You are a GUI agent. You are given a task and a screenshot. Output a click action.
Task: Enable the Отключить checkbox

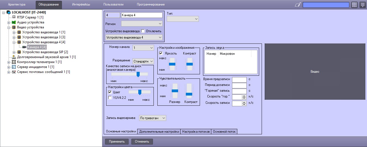(143, 31)
